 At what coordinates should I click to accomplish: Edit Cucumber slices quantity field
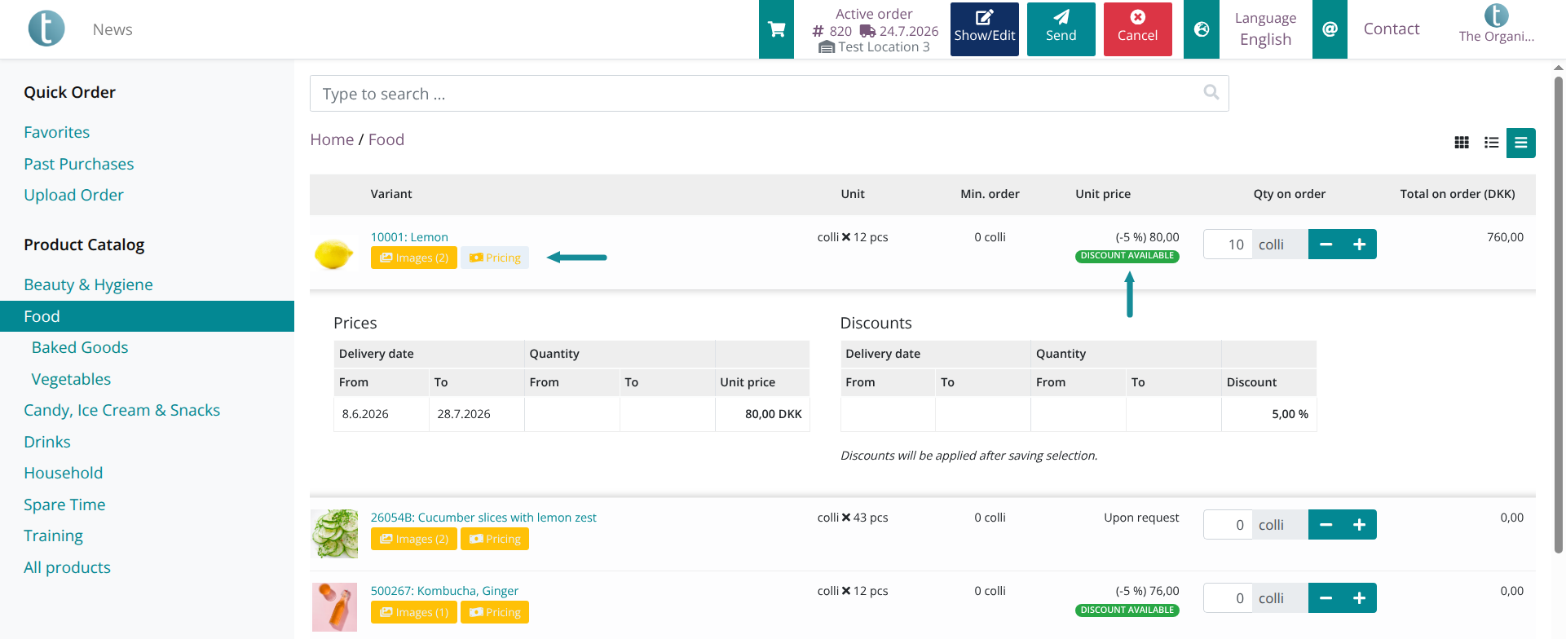(1228, 525)
